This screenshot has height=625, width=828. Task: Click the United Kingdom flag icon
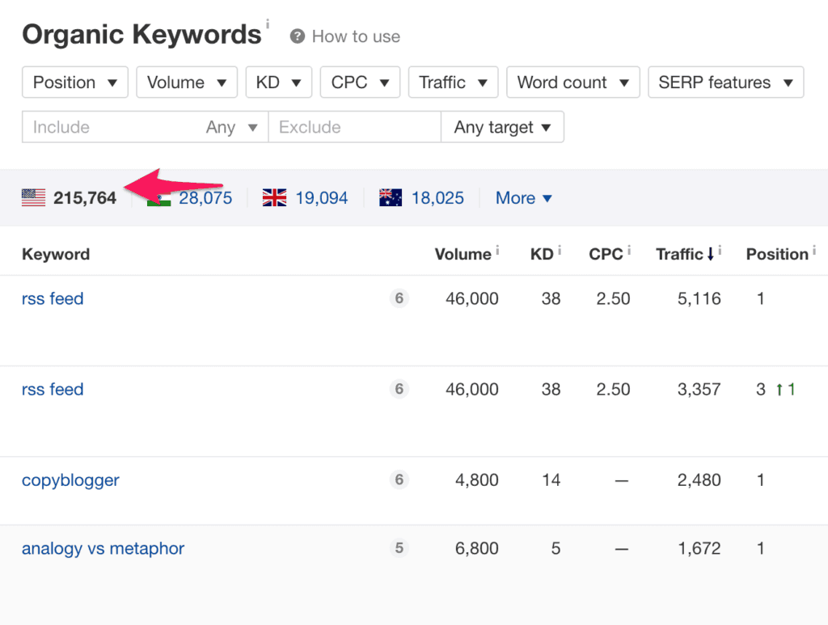coord(274,197)
